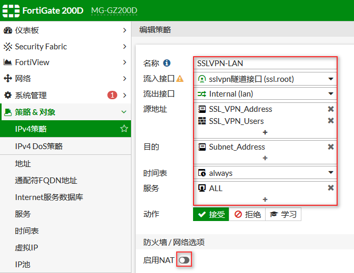Image resolution: width=354 pixels, height=273 pixels.
Task: Click the network arrows icon
Action: click(x=8, y=78)
